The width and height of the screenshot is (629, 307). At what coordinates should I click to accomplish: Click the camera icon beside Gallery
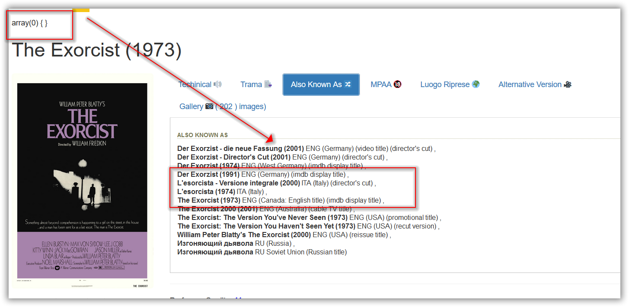click(x=209, y=106)
